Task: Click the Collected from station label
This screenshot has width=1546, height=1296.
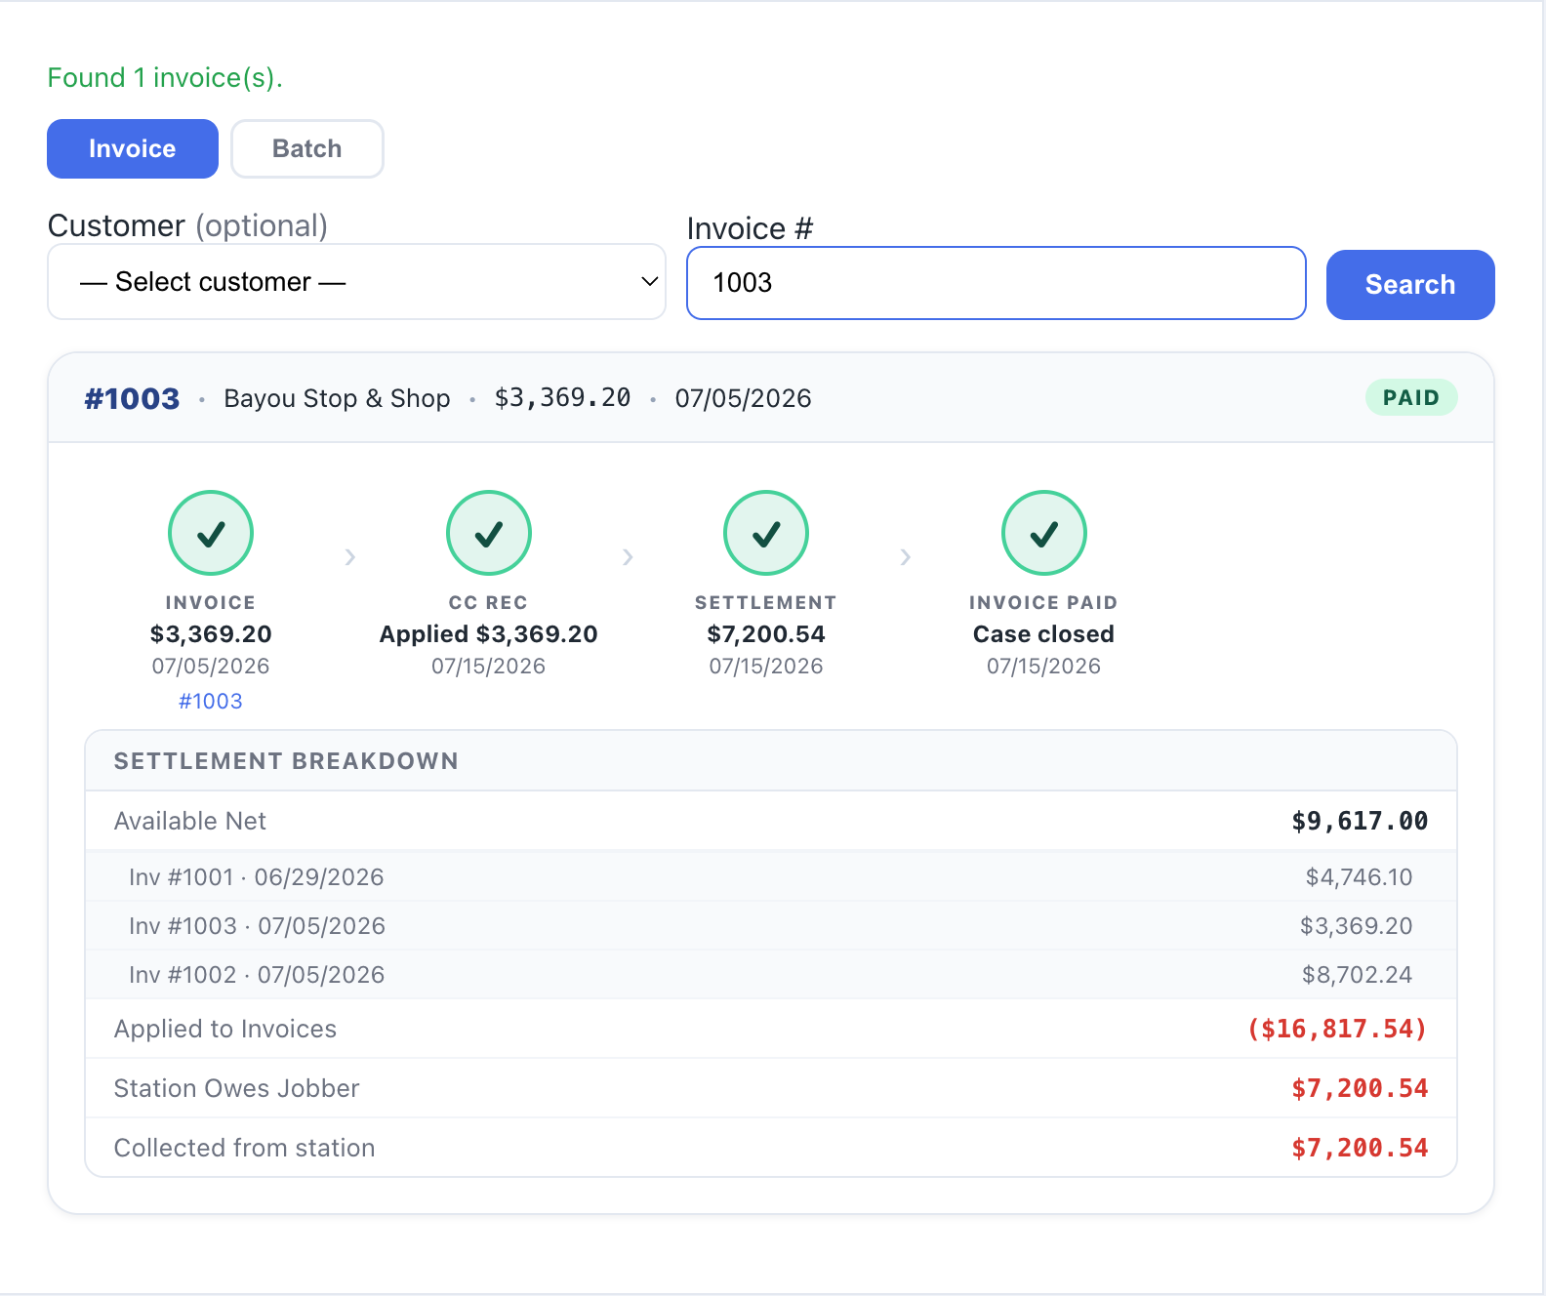Action: (244, 1149)
